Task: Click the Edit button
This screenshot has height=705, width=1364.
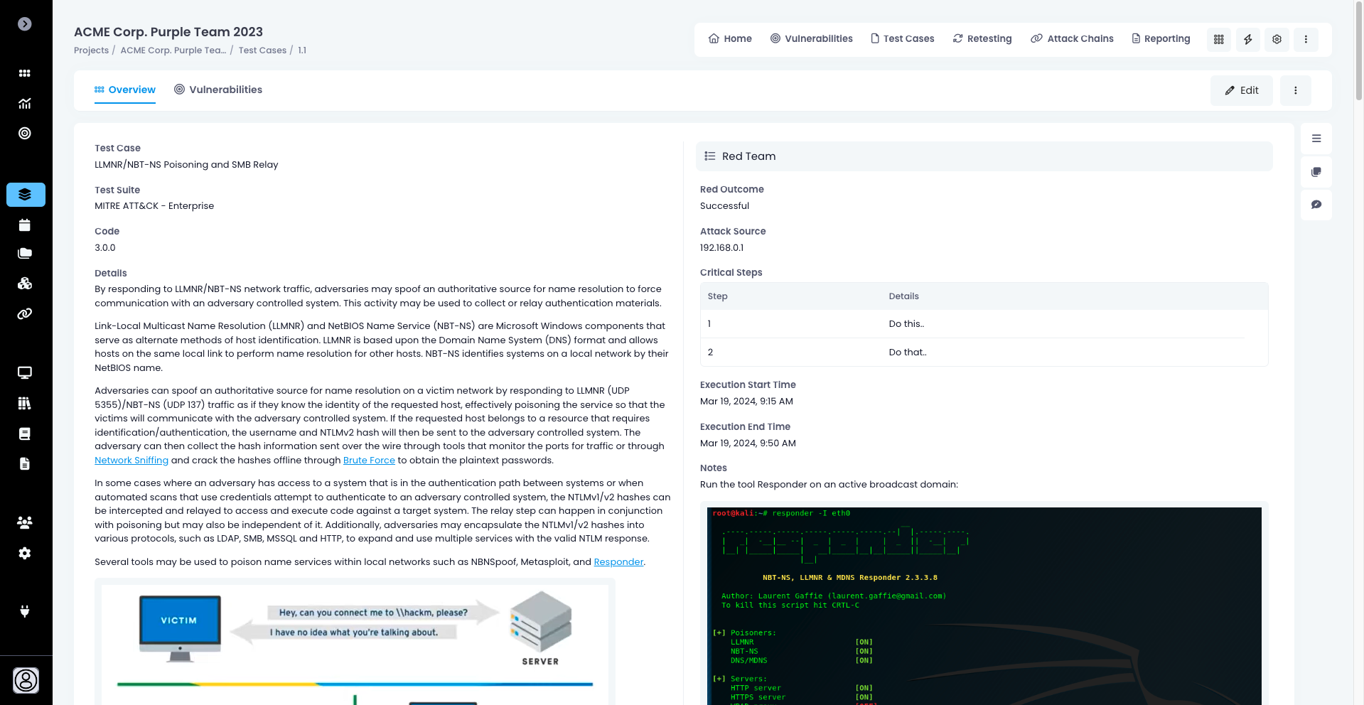Action: click(1242, 91)
